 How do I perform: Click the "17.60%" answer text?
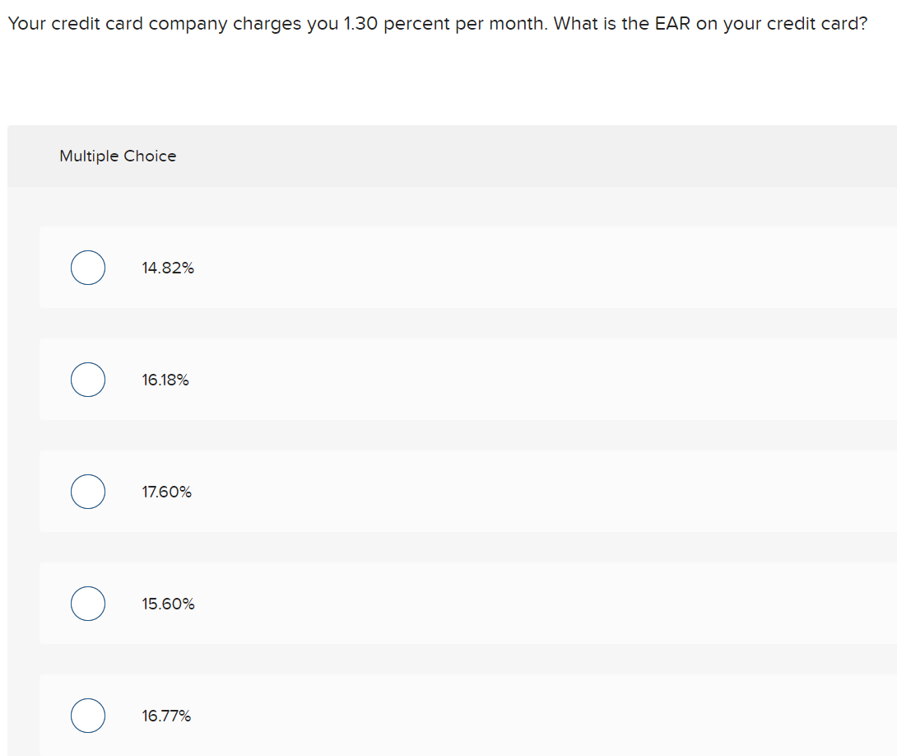pos(166,492)
